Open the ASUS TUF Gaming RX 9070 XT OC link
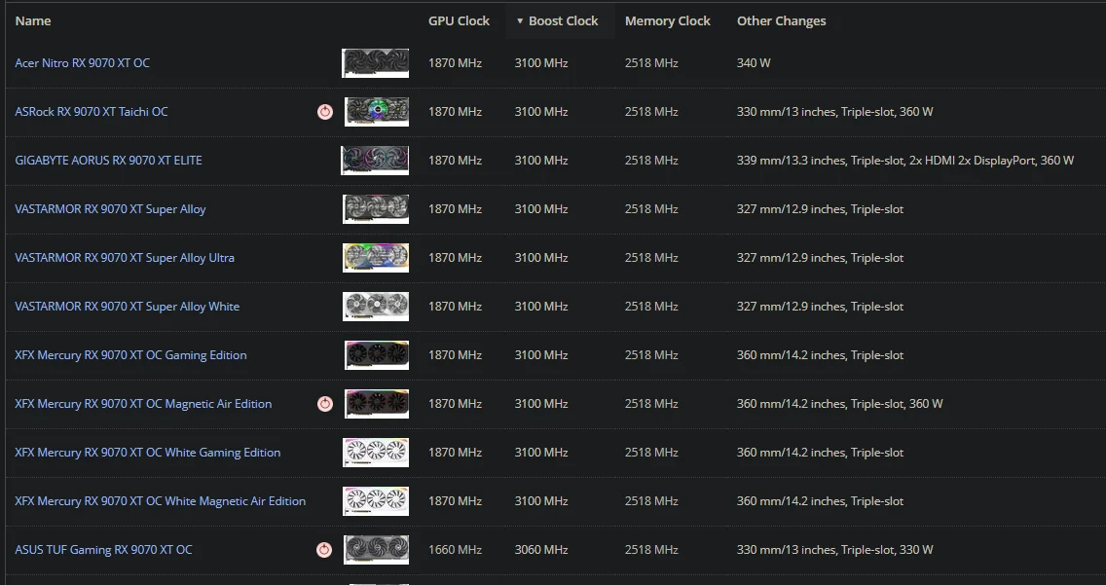 [x=103, y=550]
